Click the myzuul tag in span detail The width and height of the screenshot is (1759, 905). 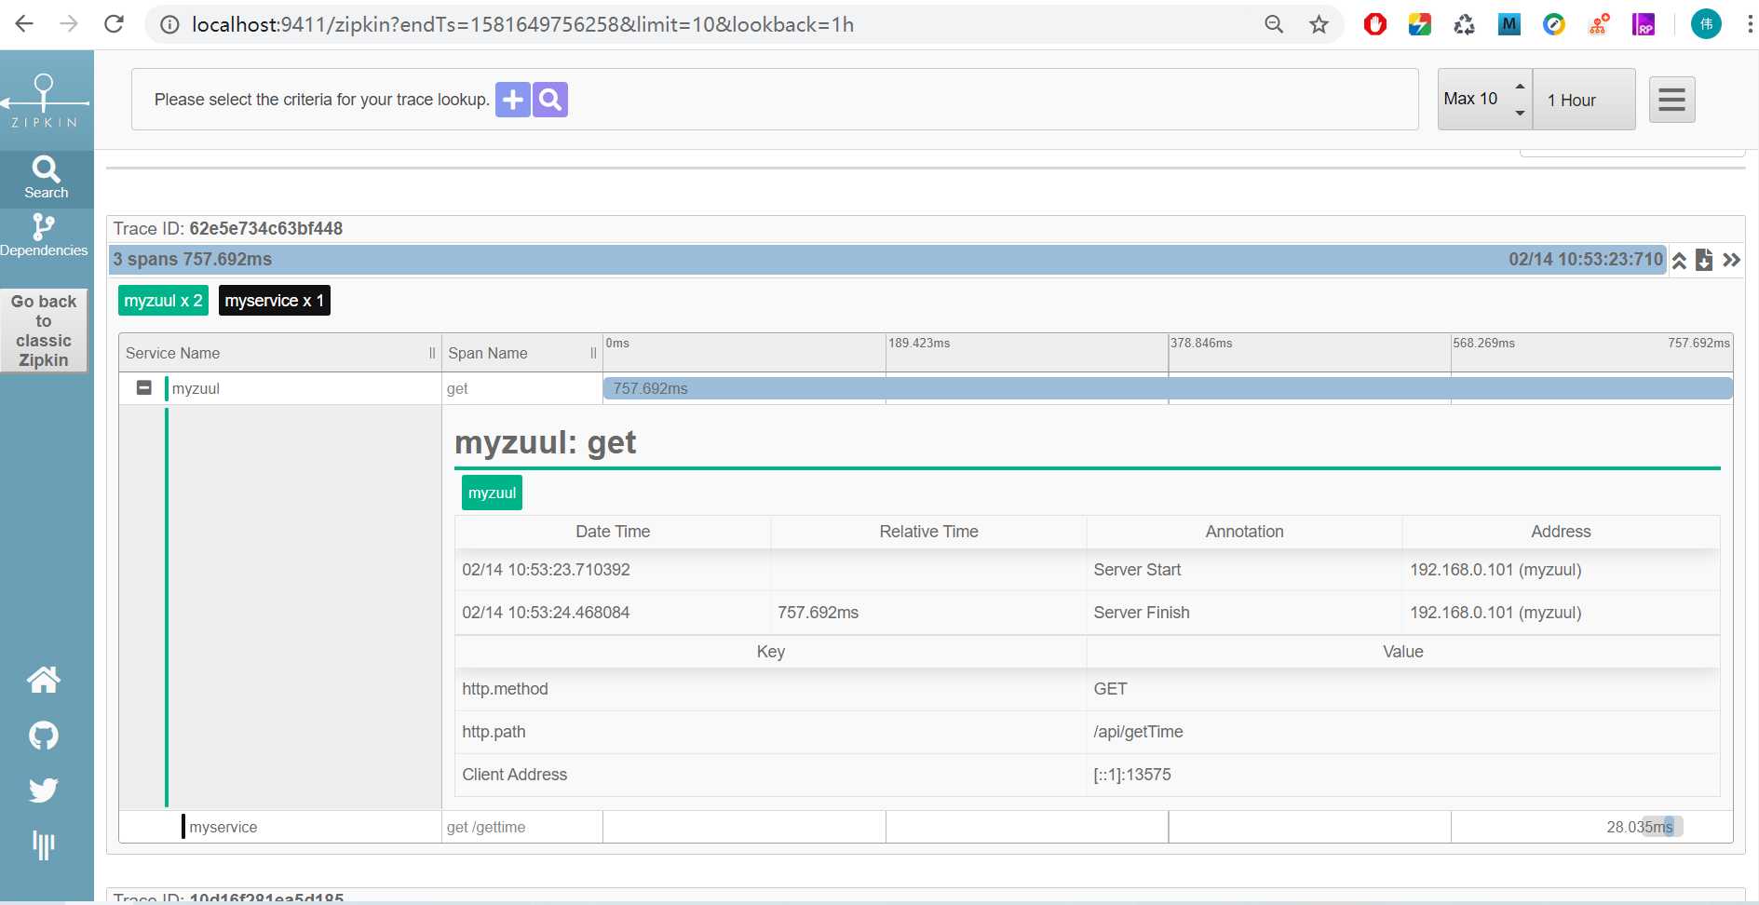click(492, 493)
